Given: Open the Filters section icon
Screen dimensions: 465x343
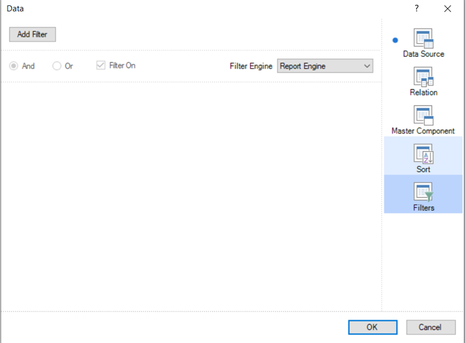Looking at the screenshot, I should click(x=423, y=192).
